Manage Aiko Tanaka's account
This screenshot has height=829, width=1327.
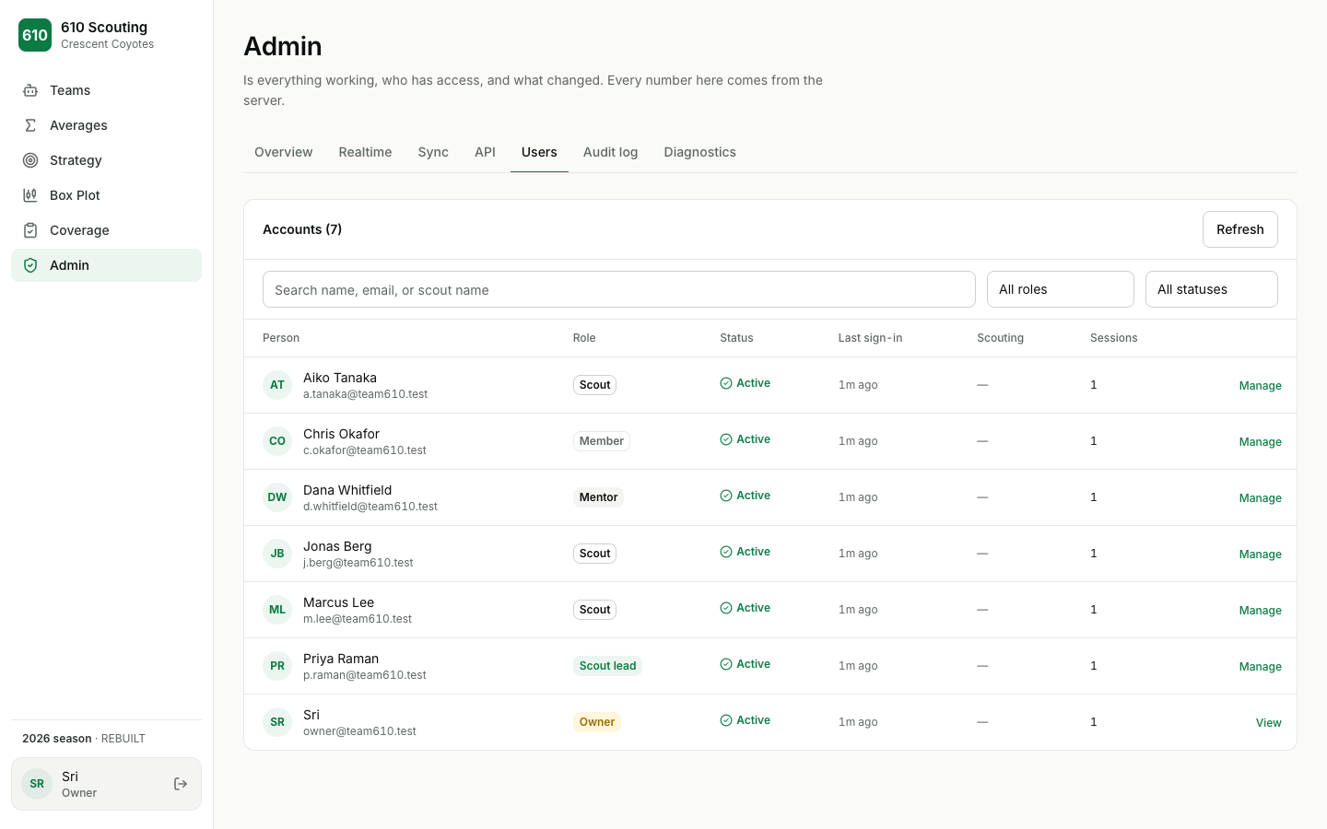click(1260, 386)
